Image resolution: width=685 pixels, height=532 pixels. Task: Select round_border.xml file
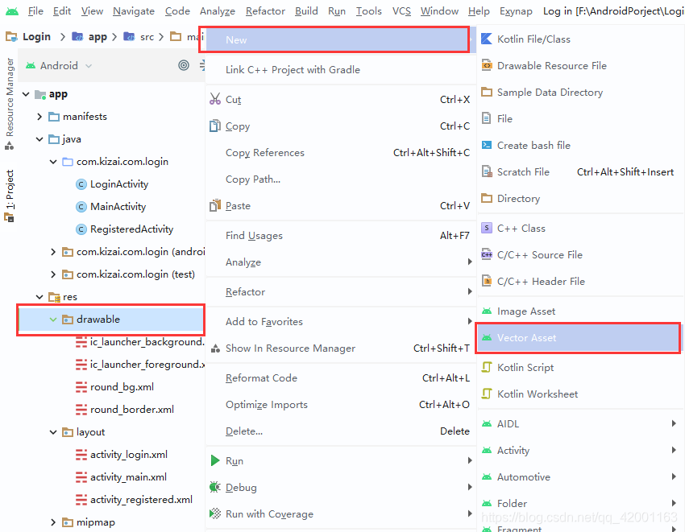pos(132,410)
